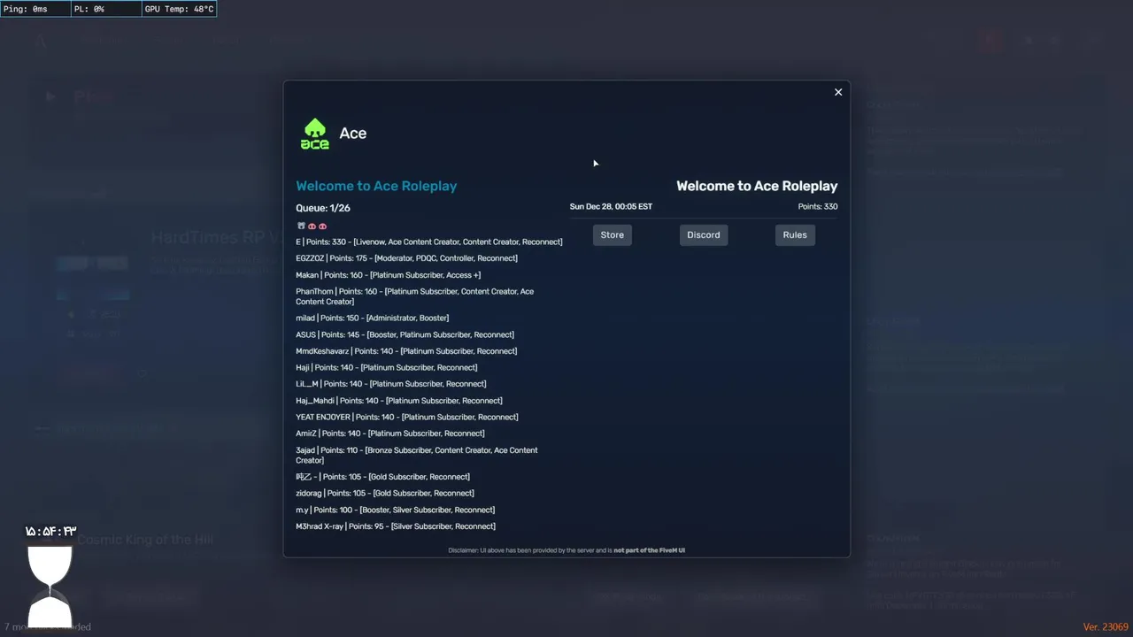Click the countdown timer digits above hourglass
The width and height of the screenshot is (1133, 637).
coord(50,531)
